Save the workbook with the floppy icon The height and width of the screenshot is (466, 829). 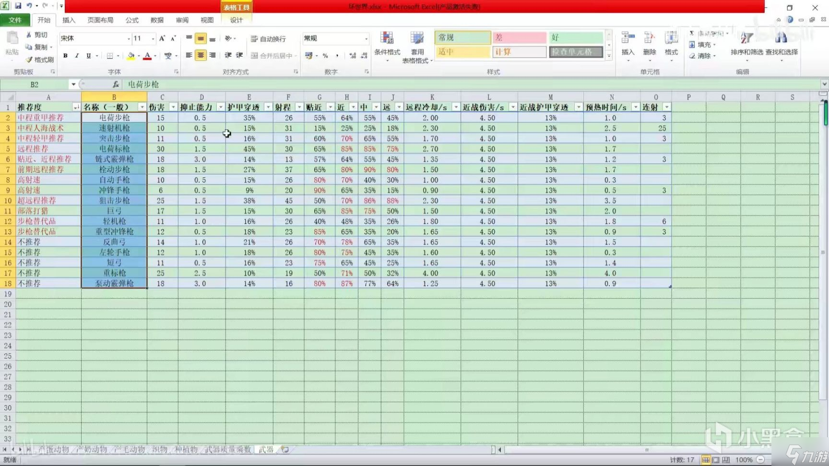pyautogui.click(x=18, y=6)
